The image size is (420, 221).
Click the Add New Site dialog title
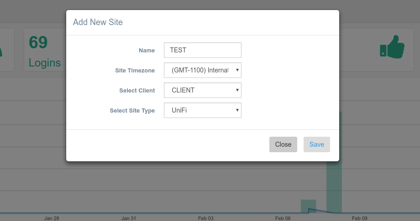pos(98,22)
